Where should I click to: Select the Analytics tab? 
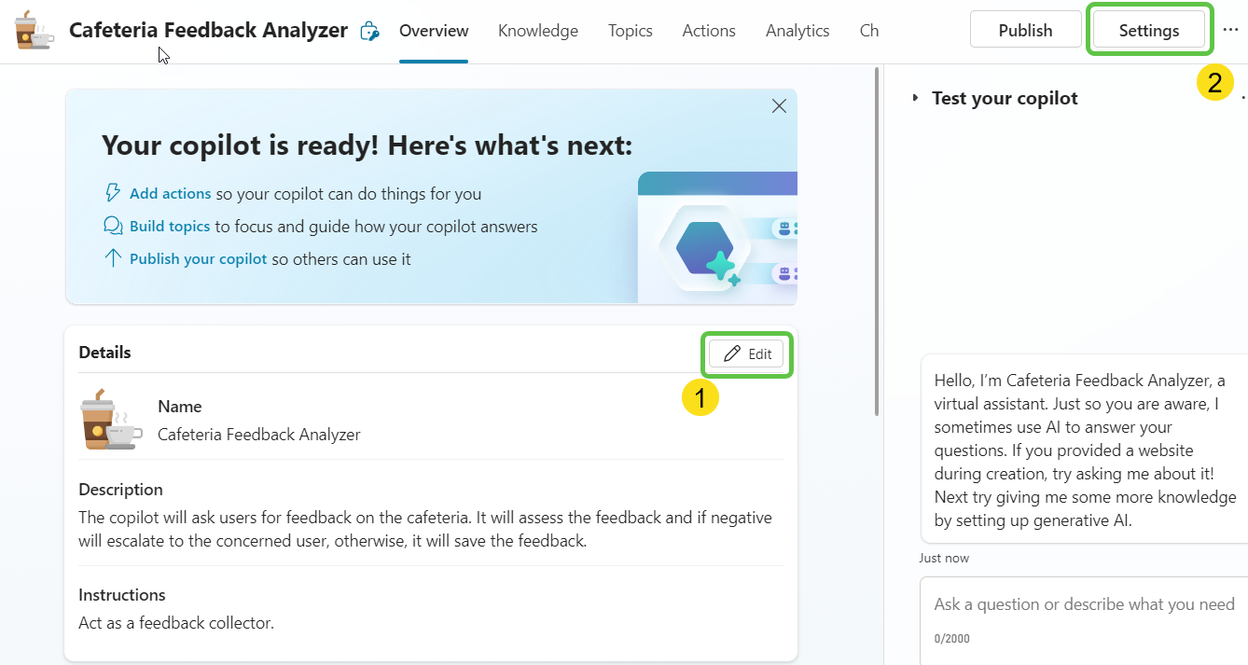(x=797, y=31)
